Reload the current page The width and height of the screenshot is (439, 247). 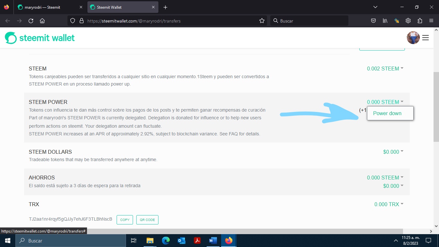tap(31, 21)
